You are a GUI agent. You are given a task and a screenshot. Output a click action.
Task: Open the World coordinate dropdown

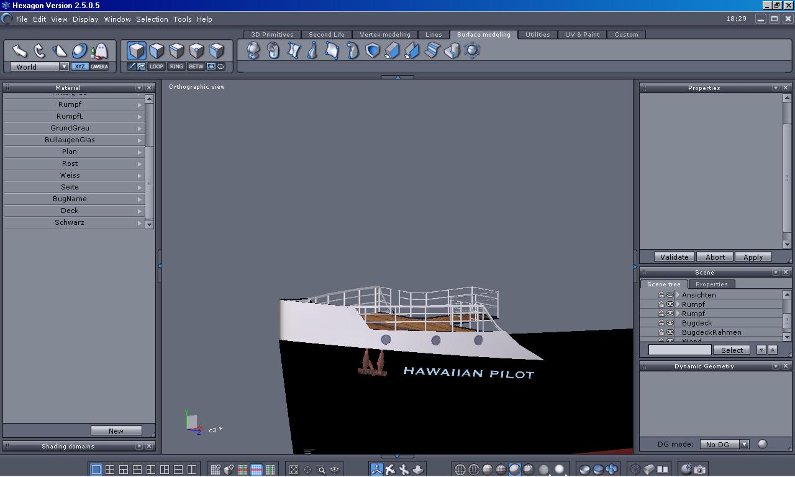tap(64, 66)
